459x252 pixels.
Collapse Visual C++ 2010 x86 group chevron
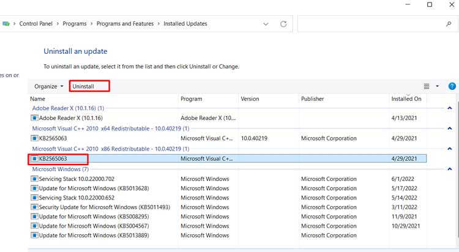tap(450, 149)
